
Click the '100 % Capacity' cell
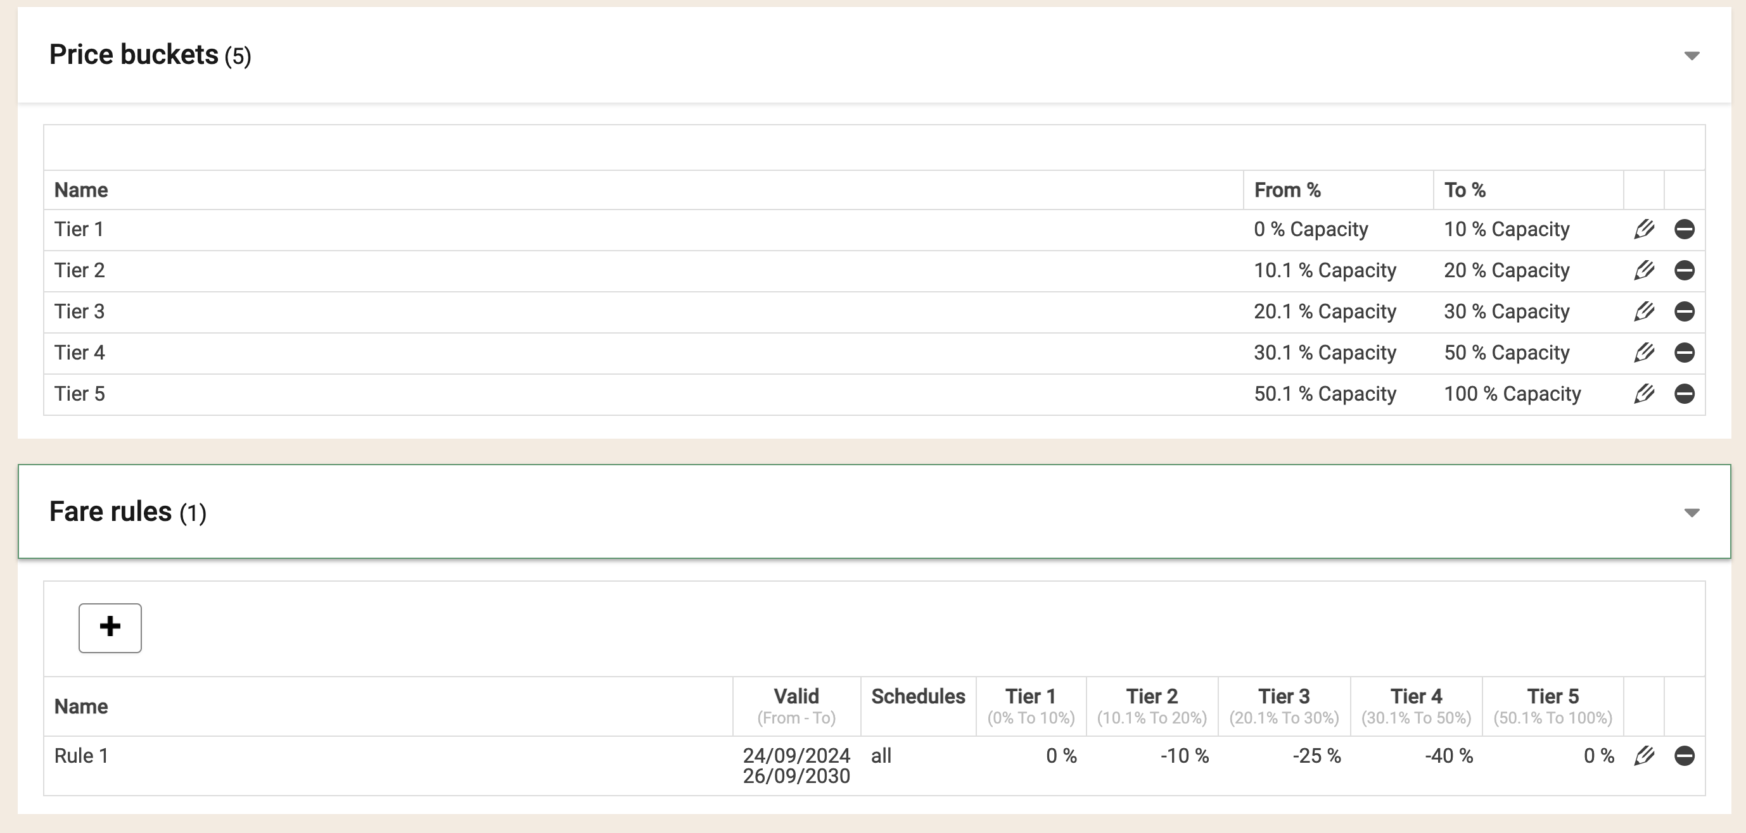pyautogui.click(x=1529, y=394)
